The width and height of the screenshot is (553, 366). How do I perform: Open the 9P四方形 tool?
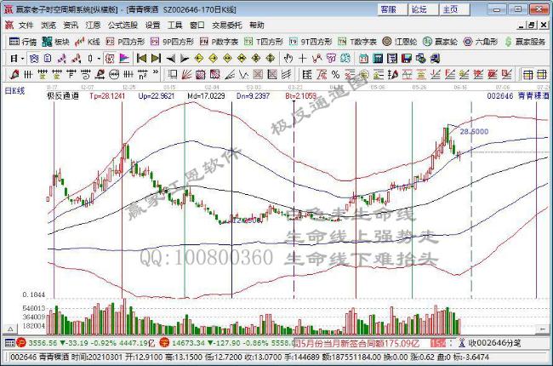172,42
